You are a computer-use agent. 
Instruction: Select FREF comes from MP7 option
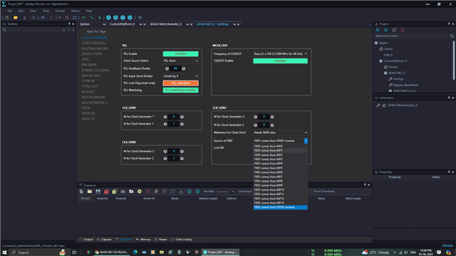(280, 177)
